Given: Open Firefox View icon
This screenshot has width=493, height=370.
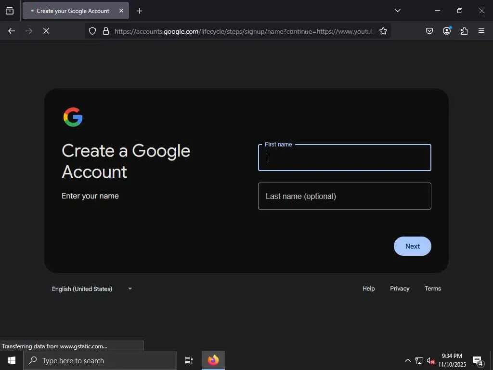Looking at the screenshot, I should pyautogui.click(x=10, y=11).
